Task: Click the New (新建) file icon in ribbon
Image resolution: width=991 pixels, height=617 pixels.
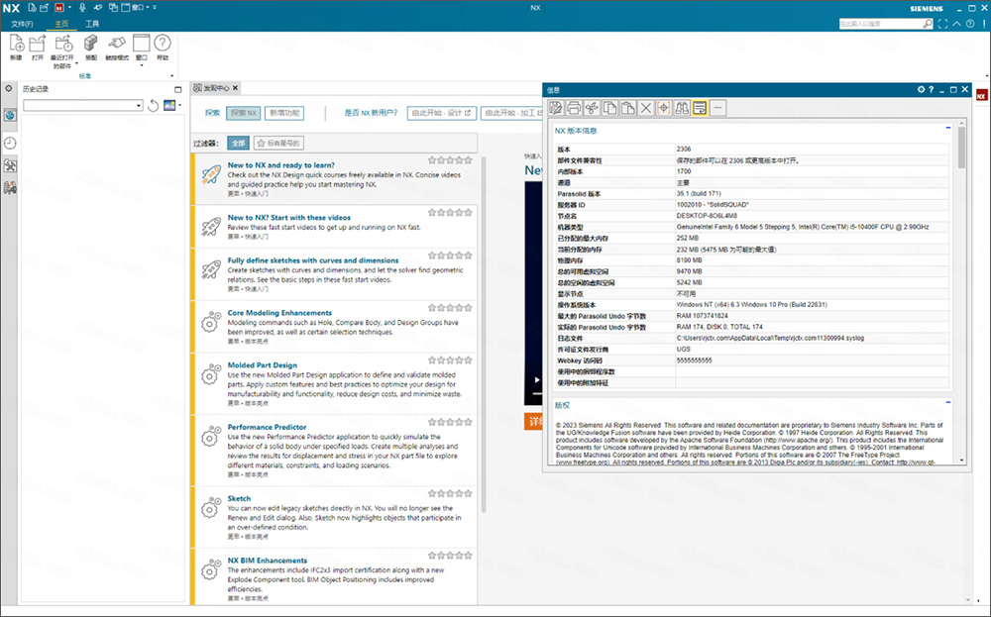Action: coord(17,45)
